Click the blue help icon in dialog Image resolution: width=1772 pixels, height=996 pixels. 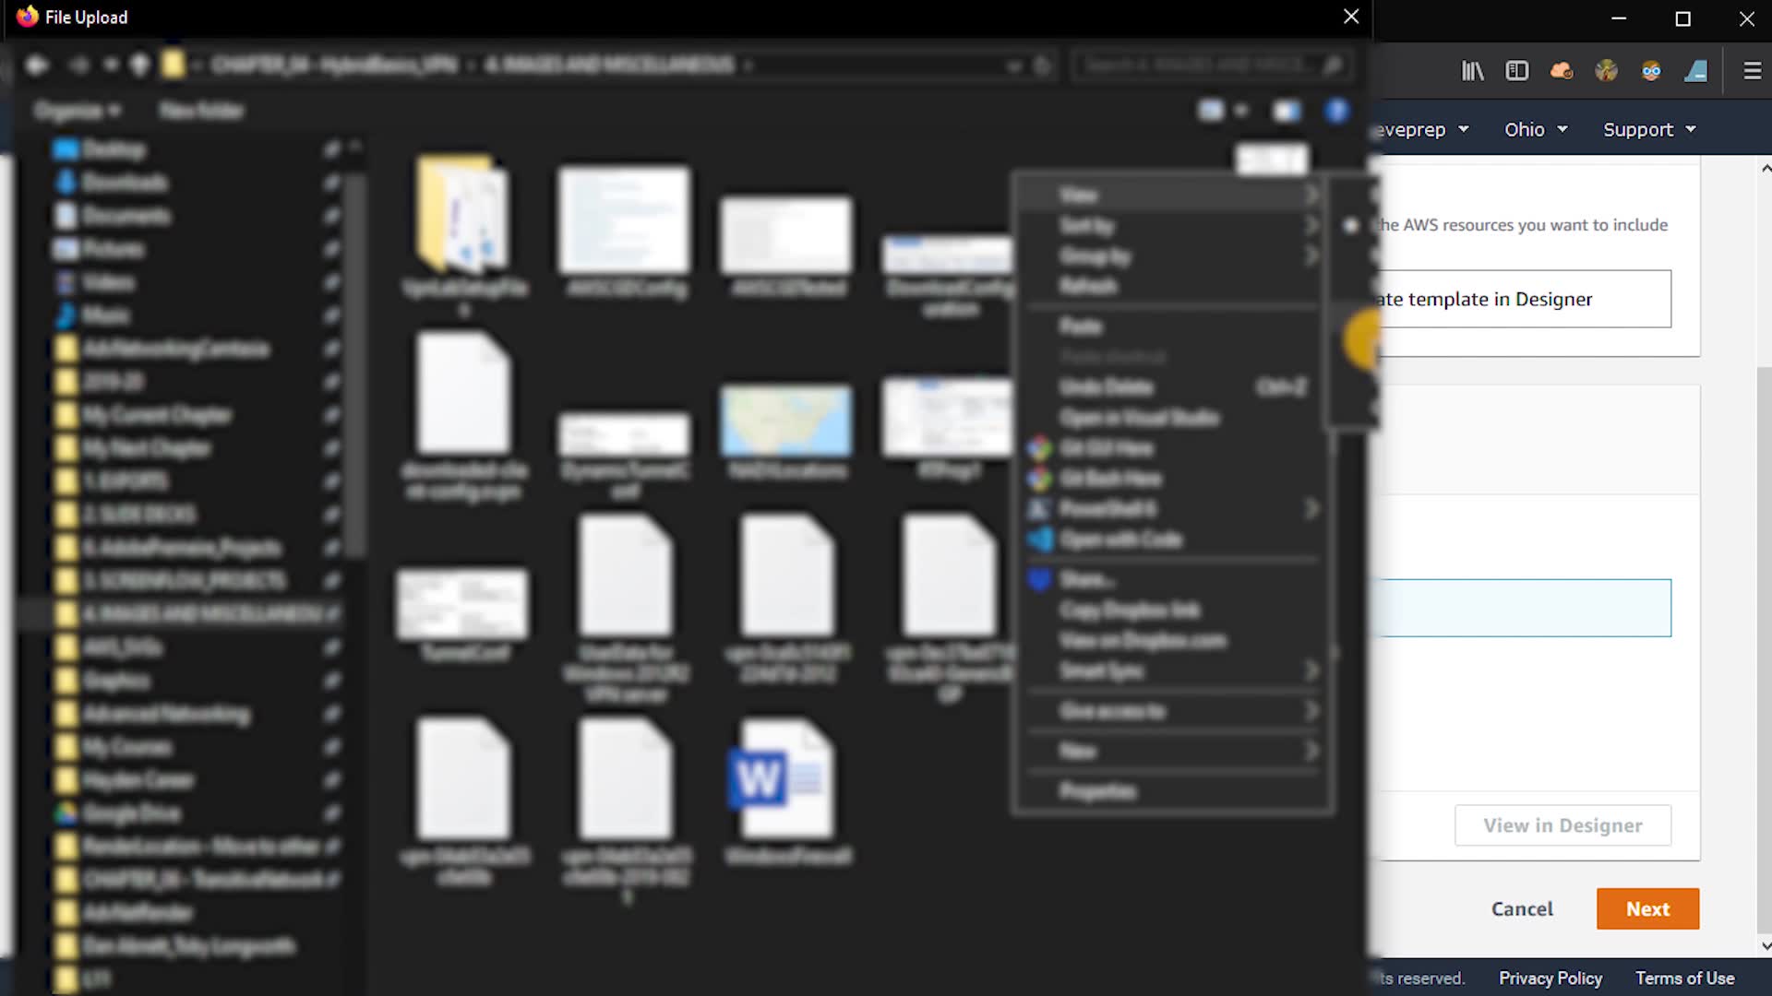(x=1336, y=112)
